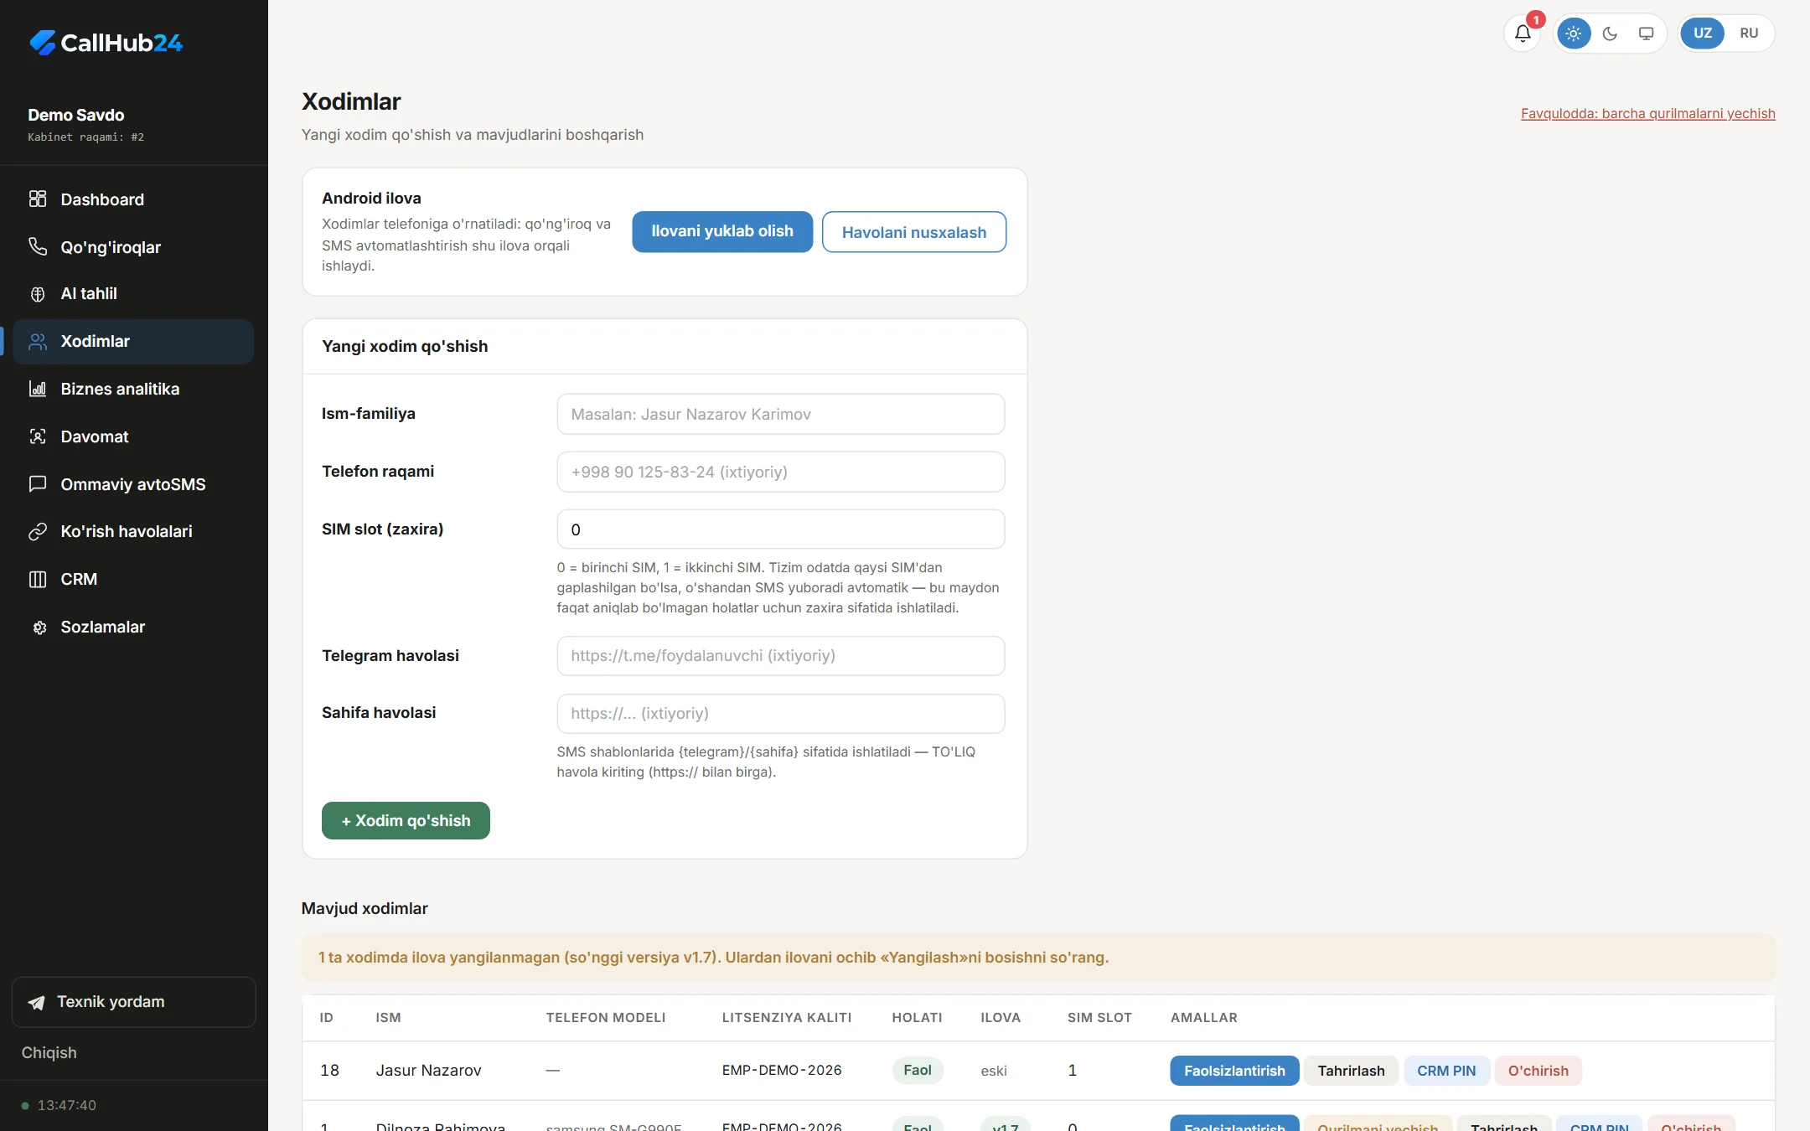1810x1131 pixels.
Task: Click the CallHub24 logo
Action: click(106, 43)
